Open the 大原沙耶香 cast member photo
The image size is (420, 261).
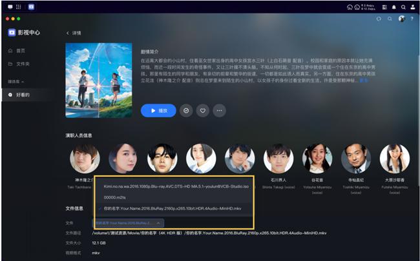395,159
